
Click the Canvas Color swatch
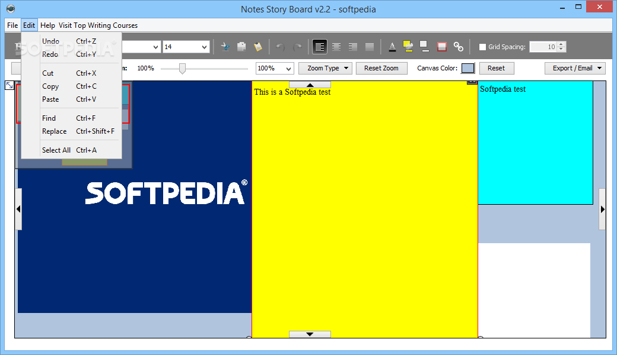pyautogui.click(x=468, y=68)
